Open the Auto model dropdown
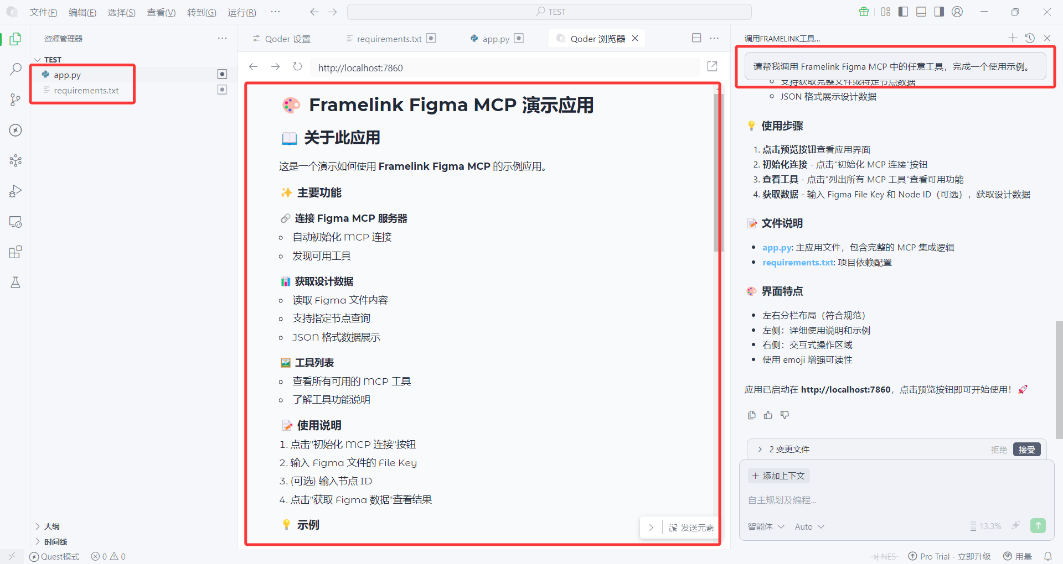This screenshot has height=564, width=1063. 809,526
